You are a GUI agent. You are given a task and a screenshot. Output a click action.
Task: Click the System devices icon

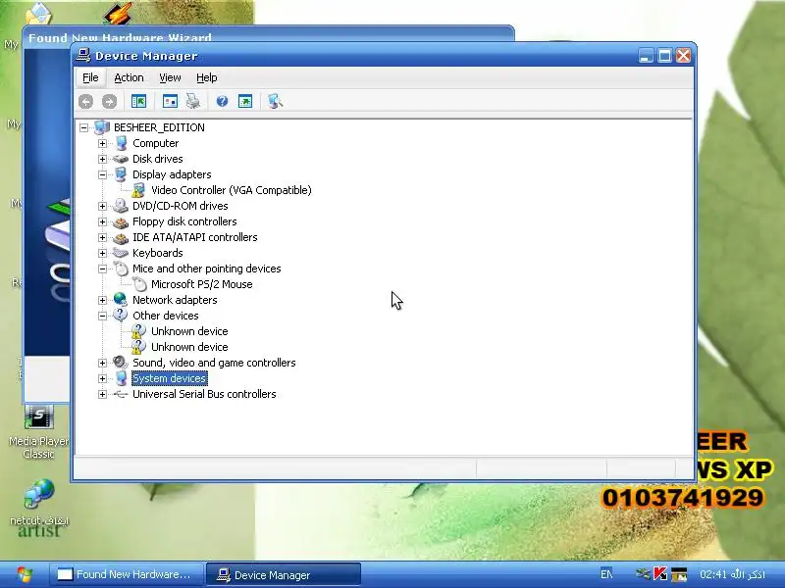121,378
